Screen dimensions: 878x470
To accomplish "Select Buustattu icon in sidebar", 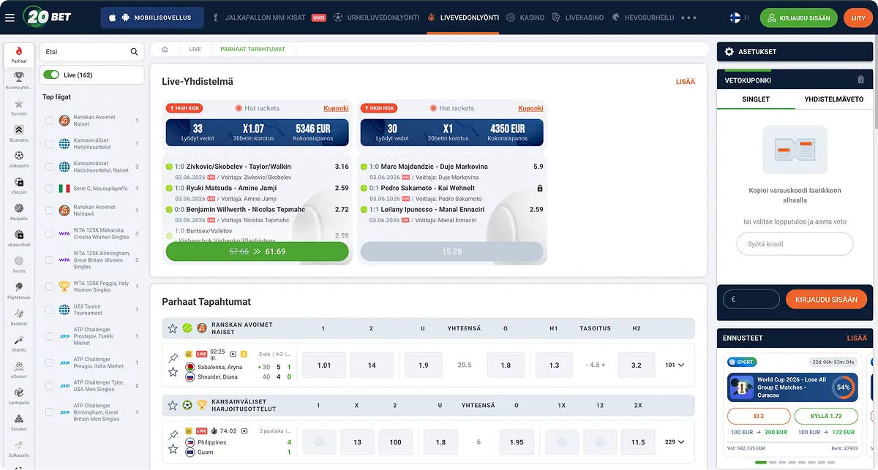I will point(19,134).
